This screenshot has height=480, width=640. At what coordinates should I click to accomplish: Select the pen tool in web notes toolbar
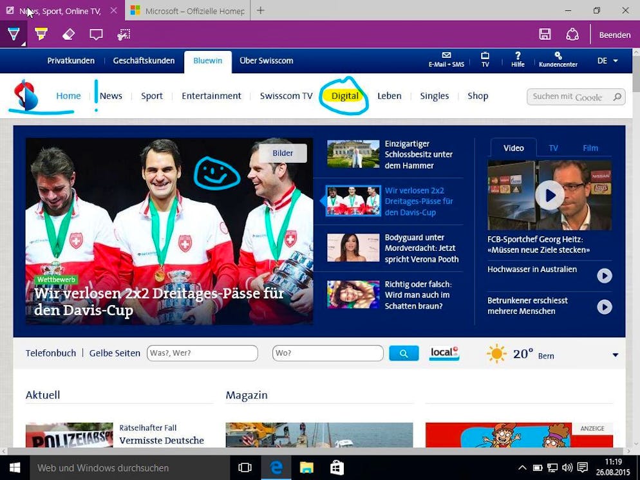14,34
